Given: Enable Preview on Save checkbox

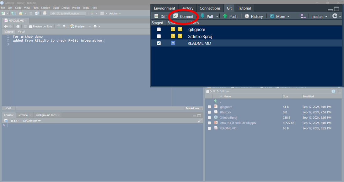Looking at the screenshot, I should tap(31, 27).
